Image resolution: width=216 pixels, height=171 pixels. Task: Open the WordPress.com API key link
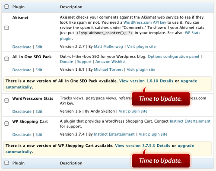tap(145, 22)
